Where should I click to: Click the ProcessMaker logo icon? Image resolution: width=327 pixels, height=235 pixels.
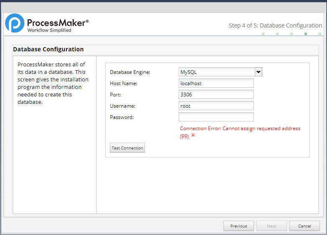(15, 23)
